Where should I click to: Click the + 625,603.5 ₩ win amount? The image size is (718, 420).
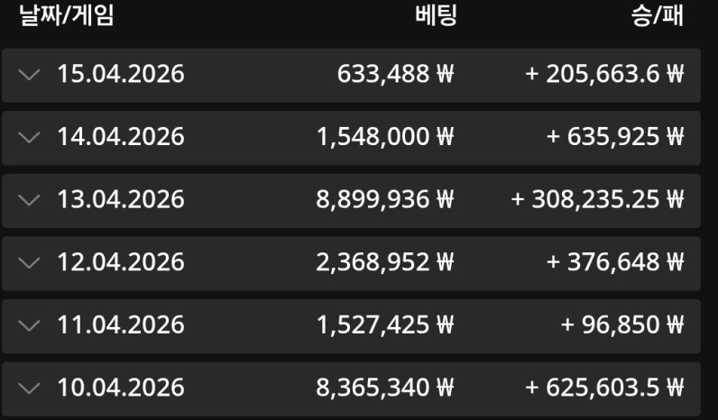tap(604, 388)
